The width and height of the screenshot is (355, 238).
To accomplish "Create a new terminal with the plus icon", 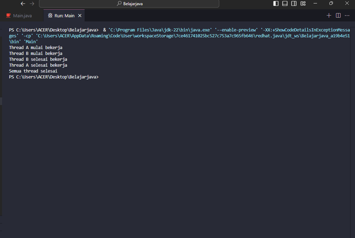I will click(329, 16).
